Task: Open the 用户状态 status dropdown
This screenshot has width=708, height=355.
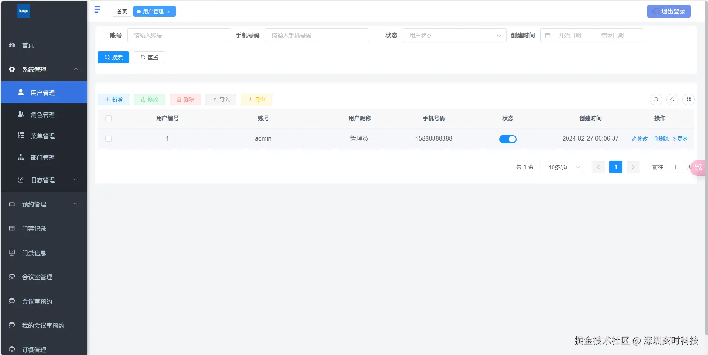Action: [x=454, y=35]
